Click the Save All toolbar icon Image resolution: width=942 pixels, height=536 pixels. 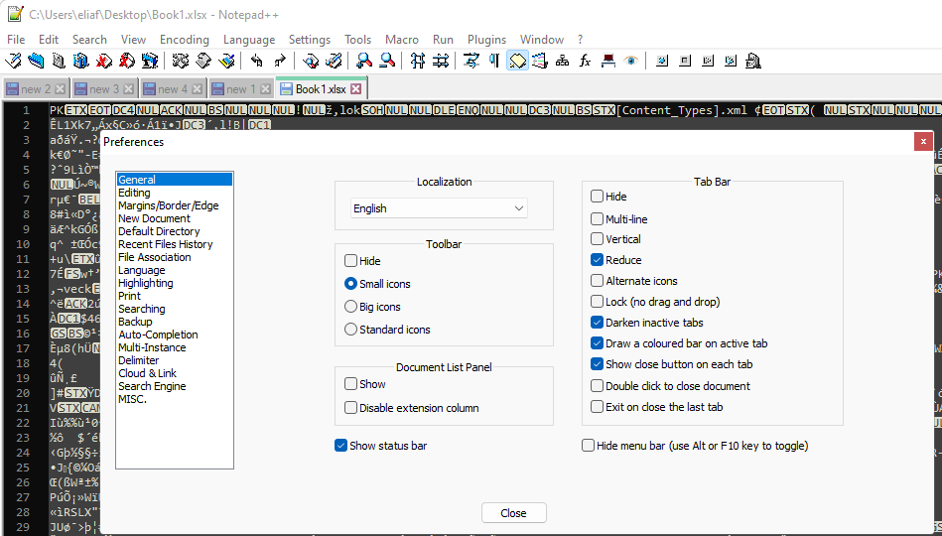[x=81, y=61]
